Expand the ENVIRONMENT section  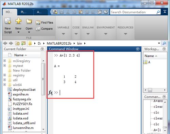coord(106,34)
